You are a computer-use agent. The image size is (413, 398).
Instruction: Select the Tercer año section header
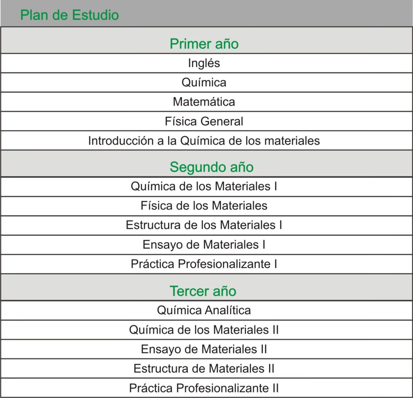(x=203, y=291)
